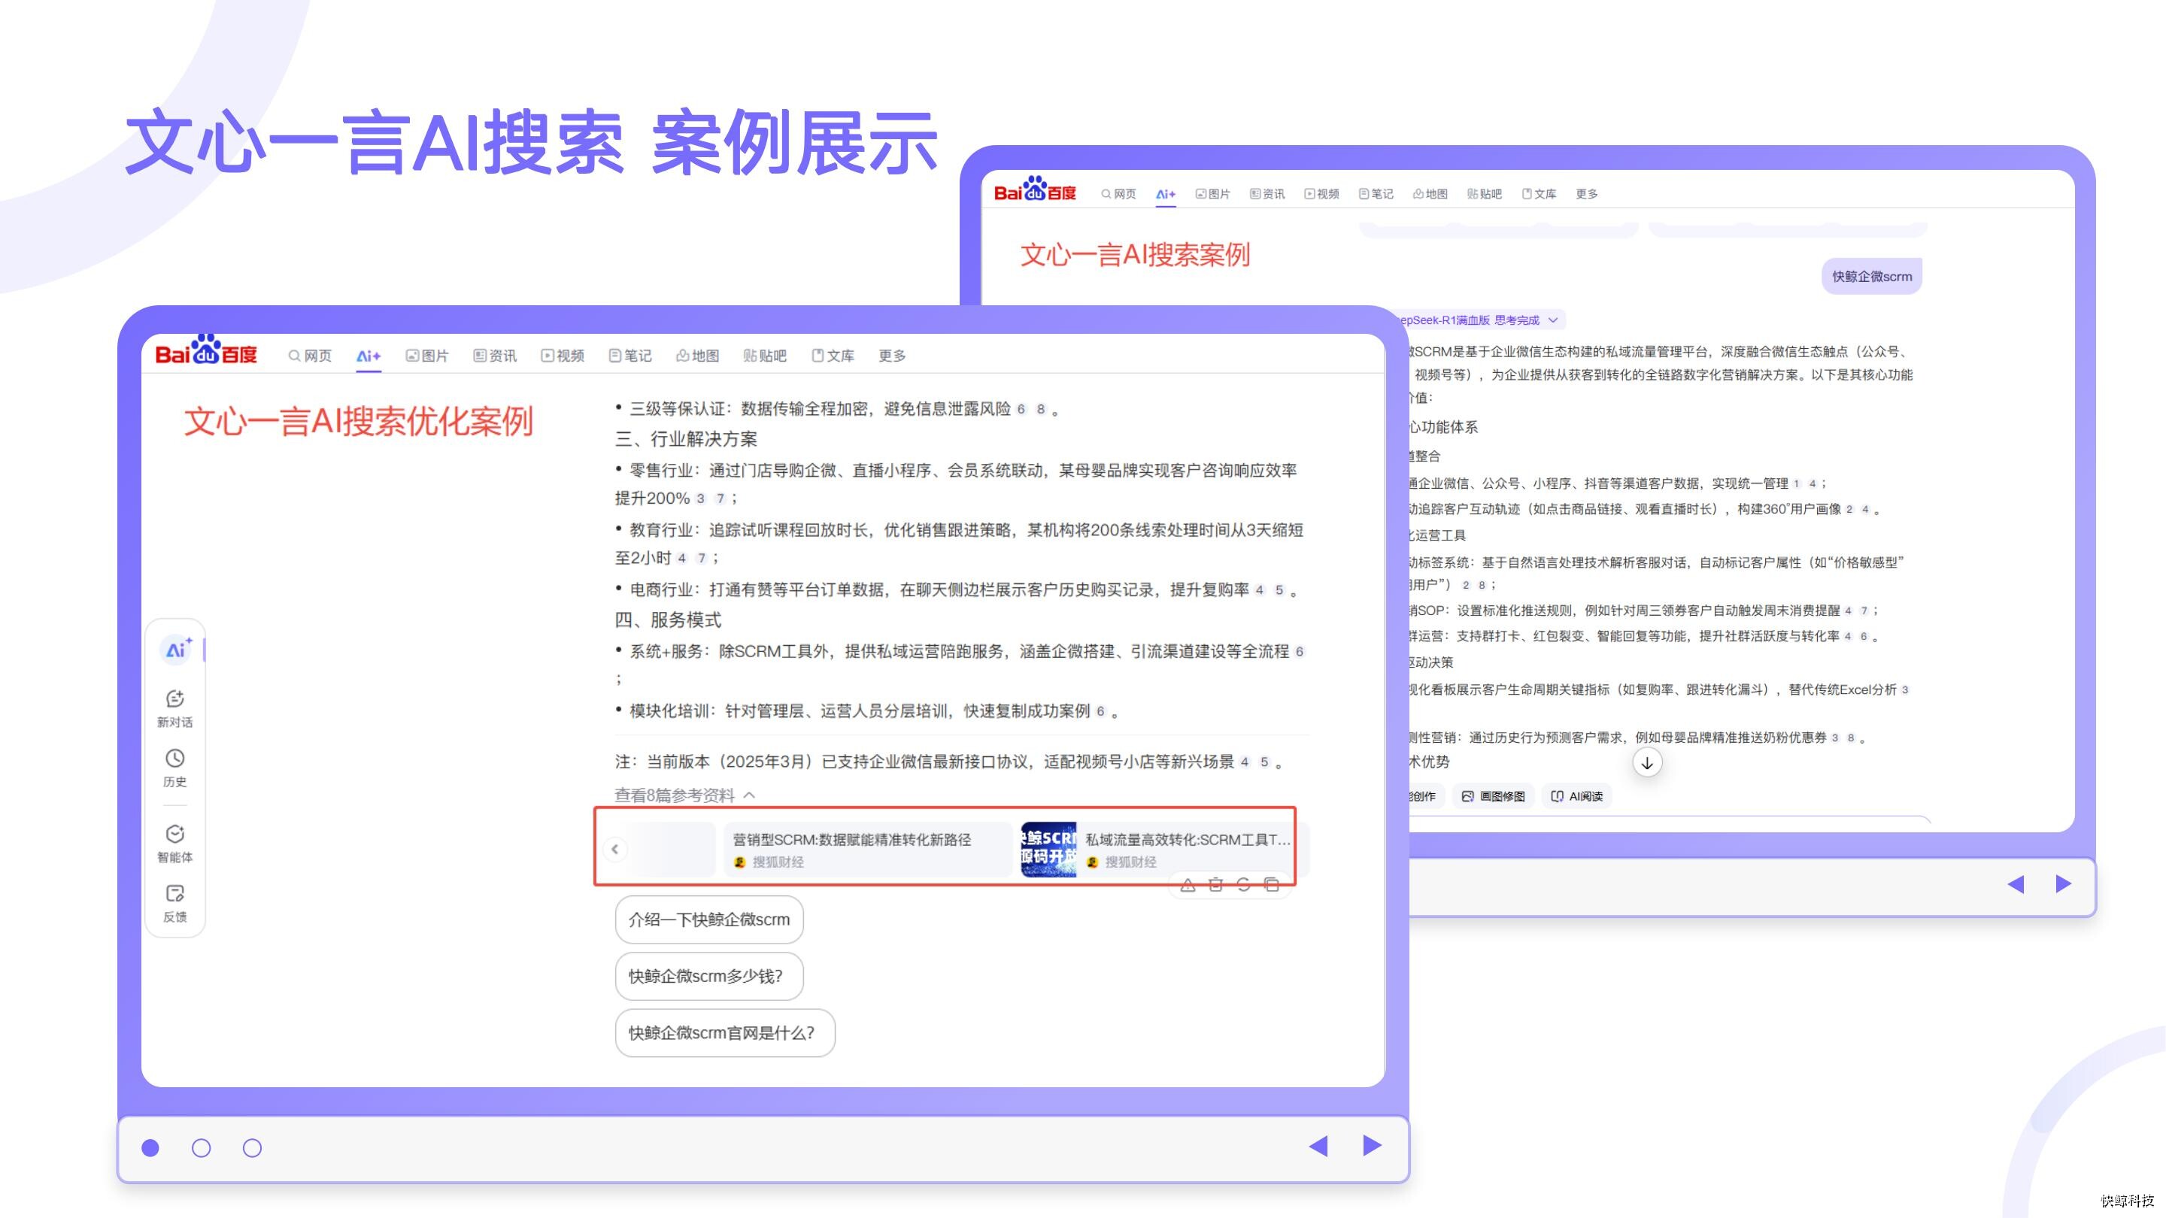Click 快鲸企微scrm query bubble in back window
Image resolution: width=2166 pixels, height=1218 pixels.
pos(1872,277)
